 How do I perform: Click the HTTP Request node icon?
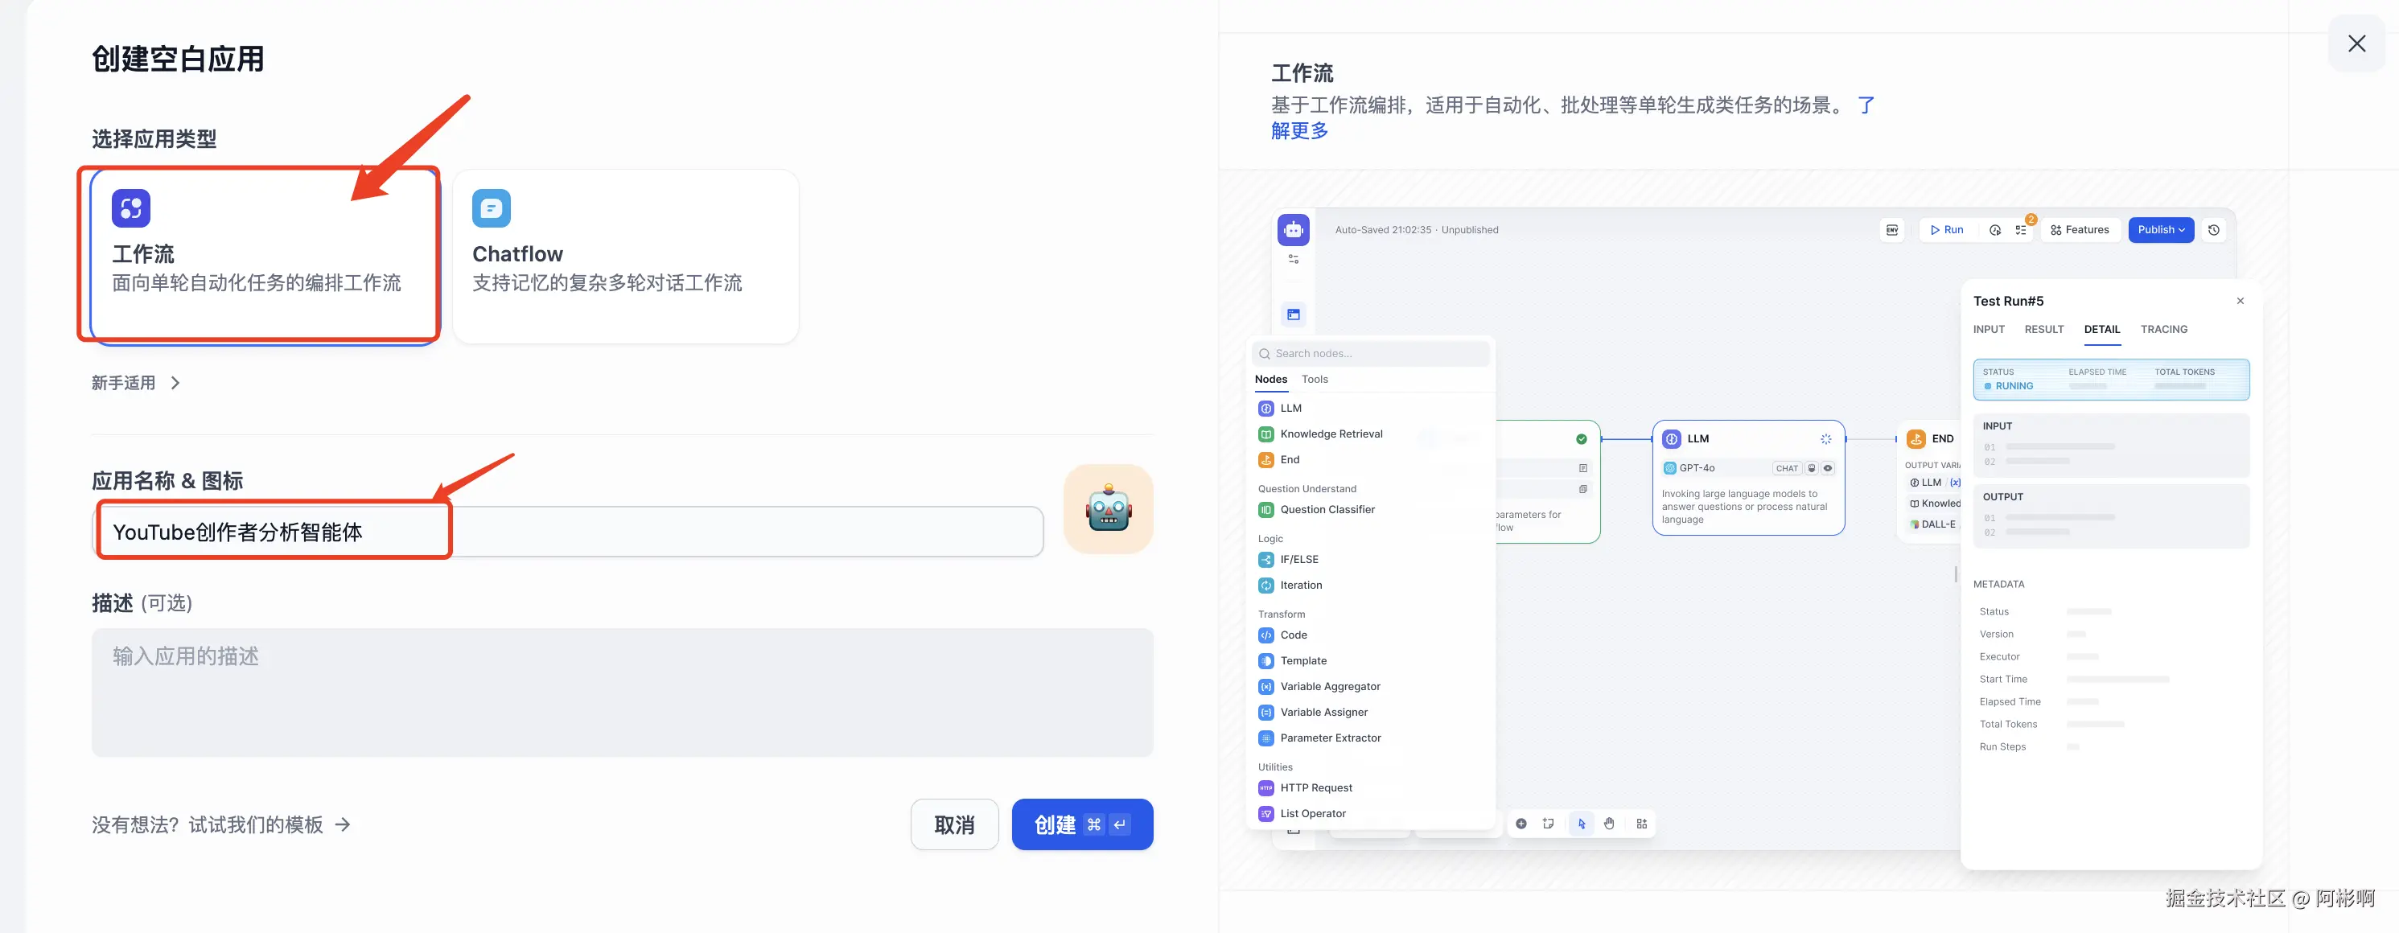tap(1265, 787)
